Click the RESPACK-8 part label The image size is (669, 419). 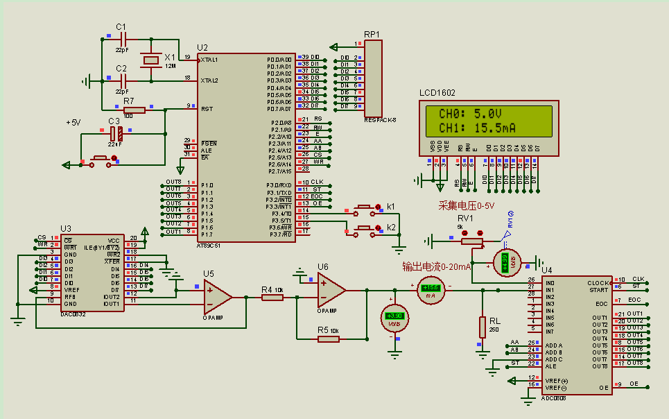coord(380,121)
